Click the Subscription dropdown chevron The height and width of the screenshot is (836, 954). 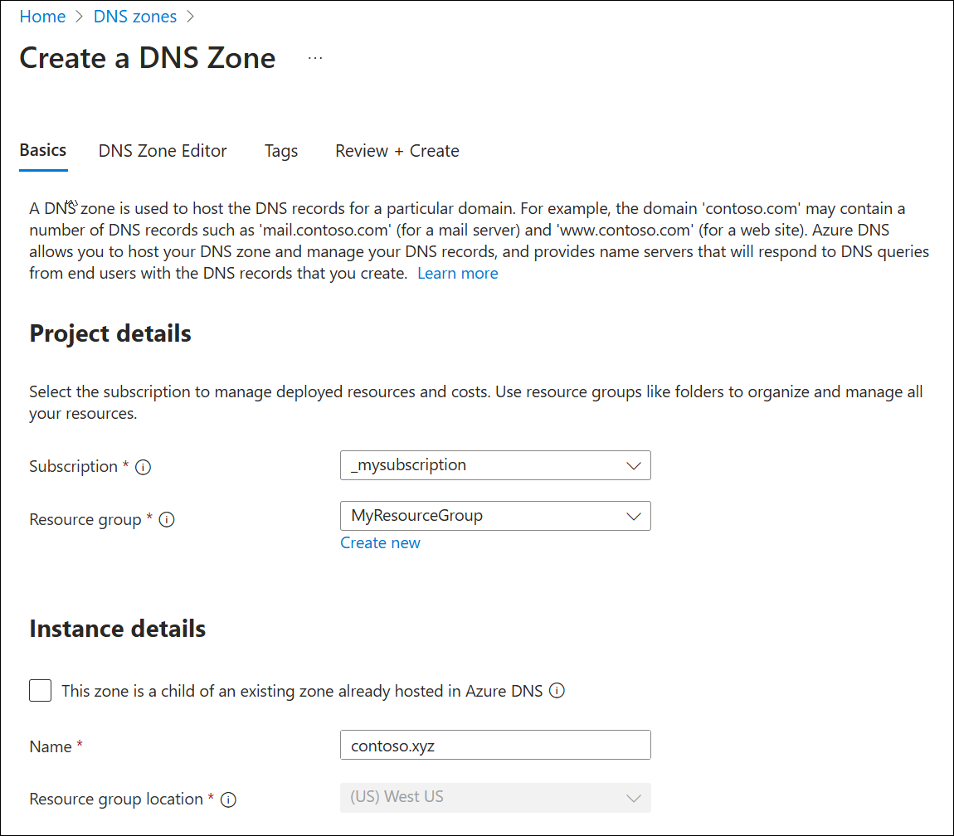(635, 465)
